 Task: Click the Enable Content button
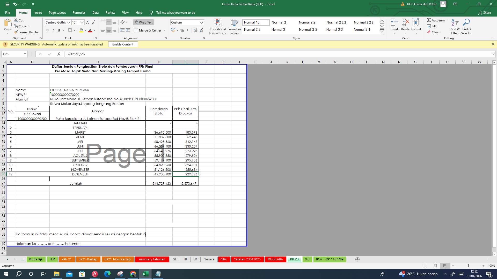[x=123, y=44]
